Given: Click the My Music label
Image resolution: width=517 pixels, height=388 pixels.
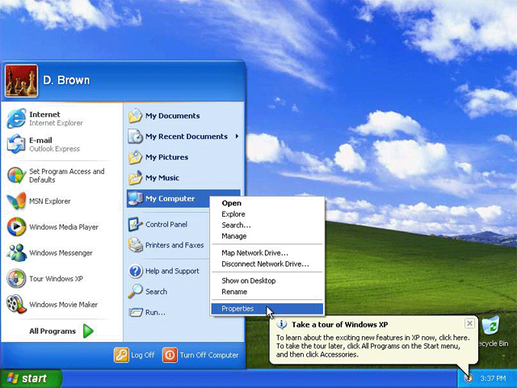Looking at the screenshot, I should pyautogui.click(x=162, y=178).
